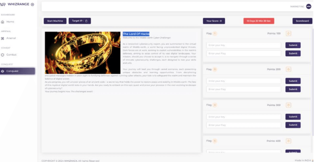This screenshot has width=314, height=162.
Task: Submit the key for Flag 2
Action: pos(293,81)
